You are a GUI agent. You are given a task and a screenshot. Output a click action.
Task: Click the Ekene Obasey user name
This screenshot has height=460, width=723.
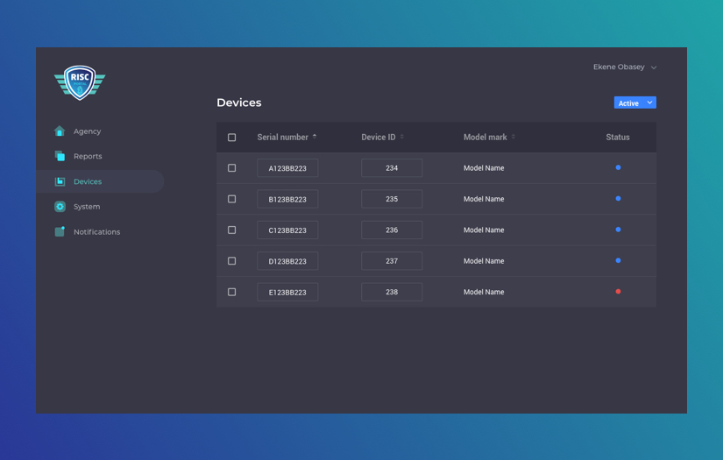pos(619,67)
